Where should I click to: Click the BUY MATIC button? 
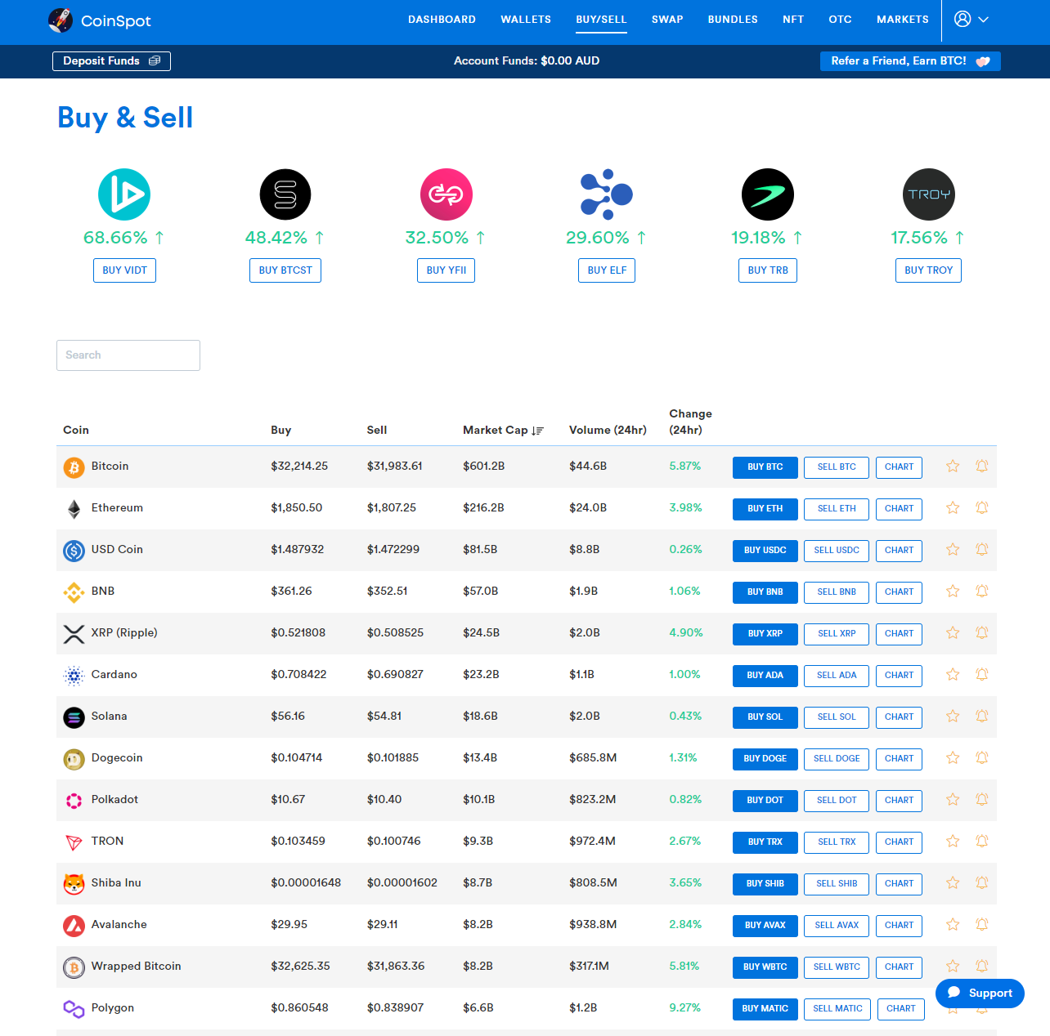coord(765,1009)
